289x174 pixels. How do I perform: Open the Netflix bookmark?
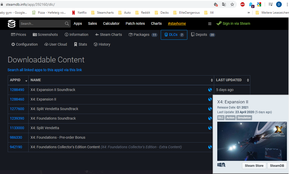79,13
